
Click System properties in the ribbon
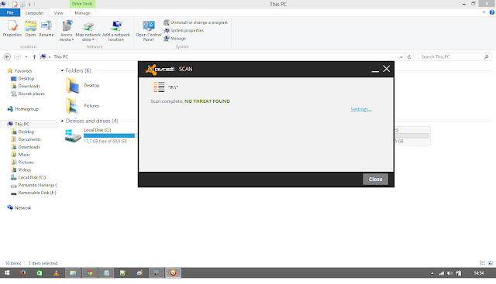tap(184, 30)
